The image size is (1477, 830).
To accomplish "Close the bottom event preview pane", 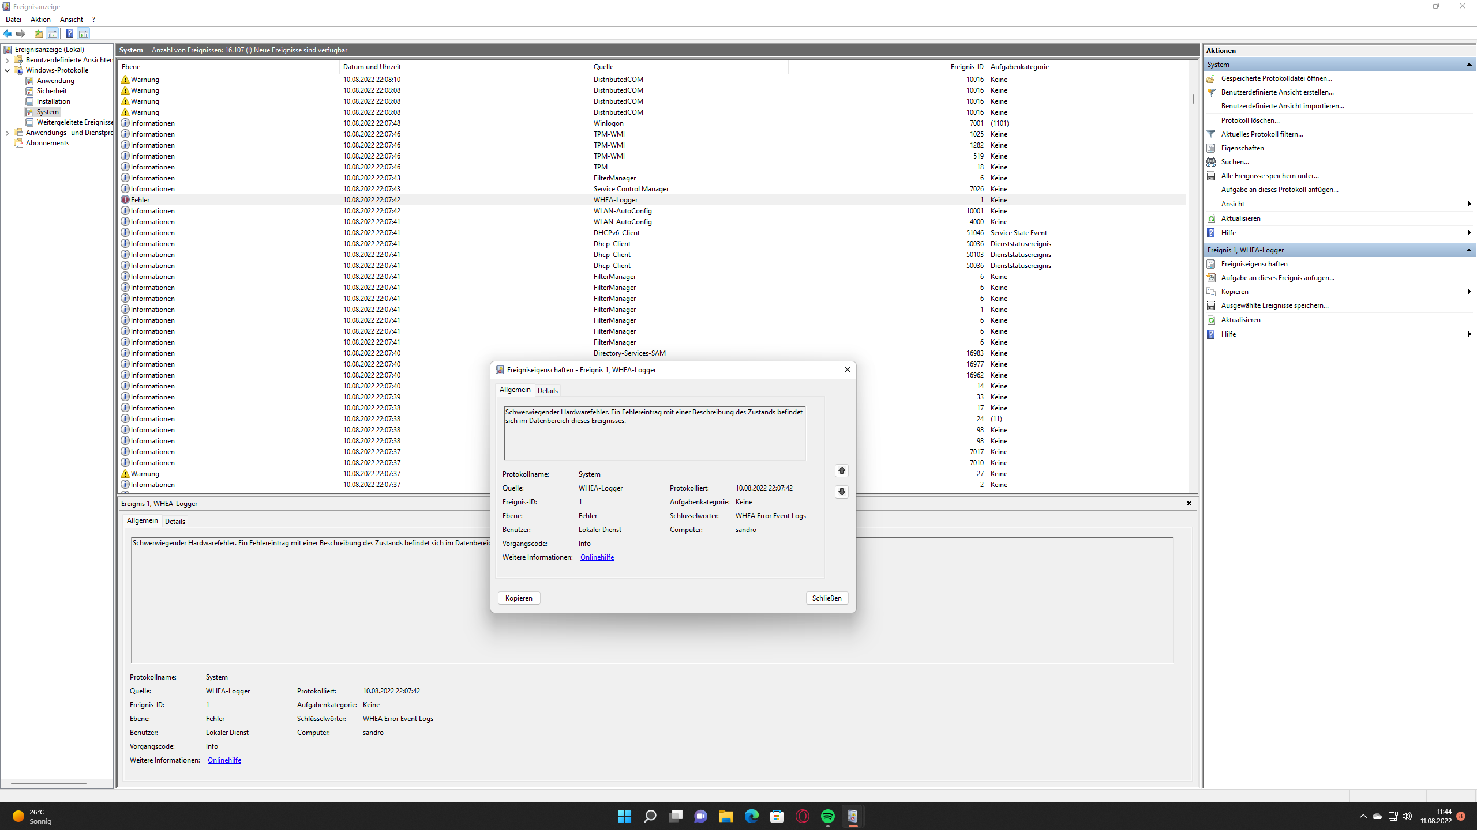I will point(1189,503).
